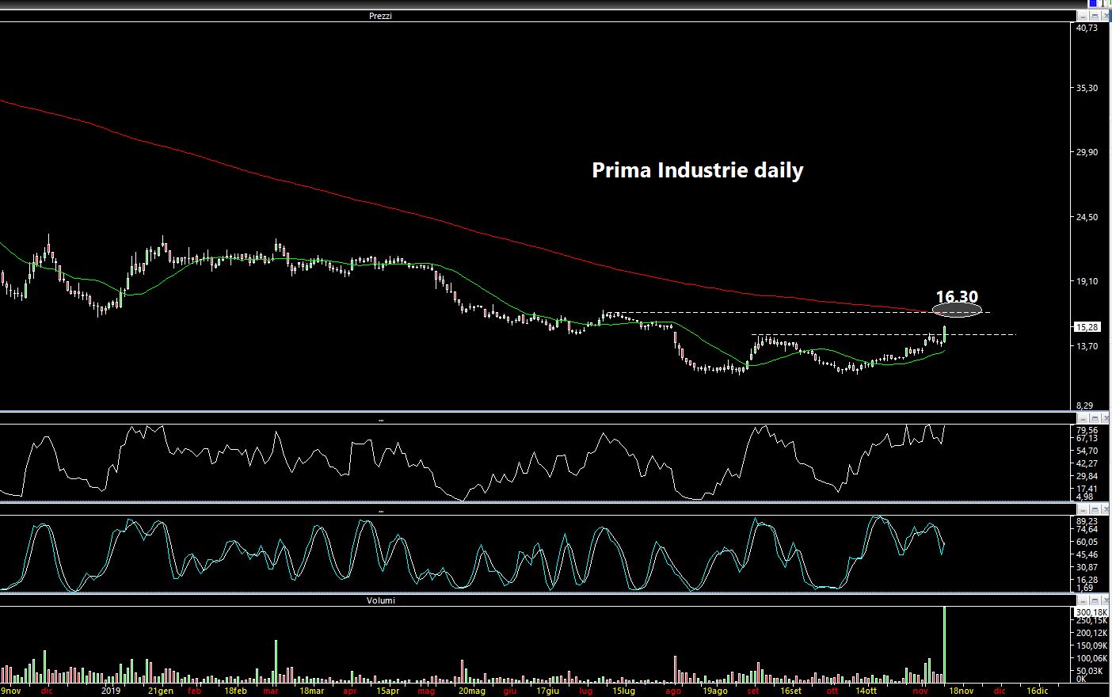Click the 40,73 price axis value
1112x697 pixels.
click(1087, 28)
